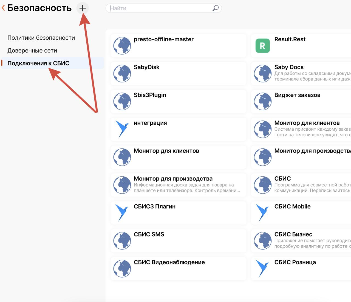This screenshot has height=302, width=351.
Task: Open the СБИС Mobile title
Action: coord(293,207)
